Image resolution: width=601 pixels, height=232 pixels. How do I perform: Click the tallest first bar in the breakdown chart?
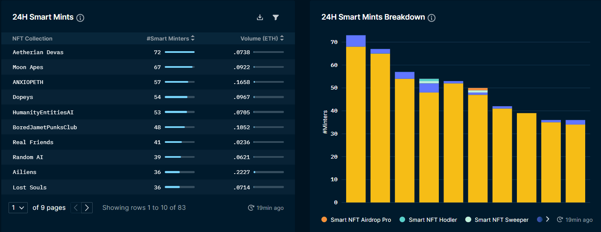coord(356,119)
